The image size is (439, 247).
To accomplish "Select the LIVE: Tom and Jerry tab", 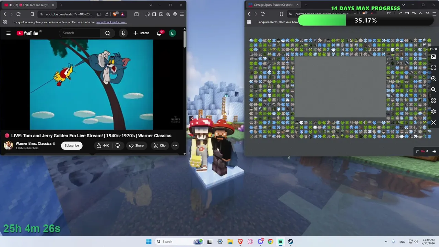I will [x=29, y=5].
